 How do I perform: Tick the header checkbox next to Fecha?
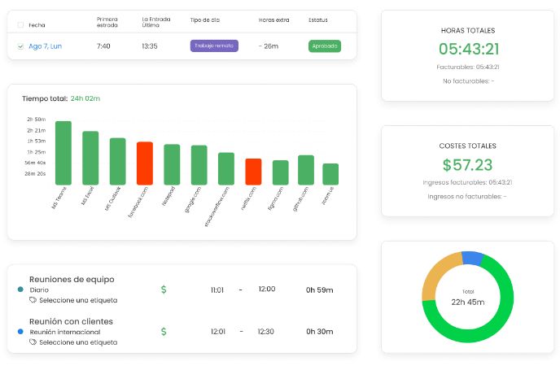click(20, 25)
